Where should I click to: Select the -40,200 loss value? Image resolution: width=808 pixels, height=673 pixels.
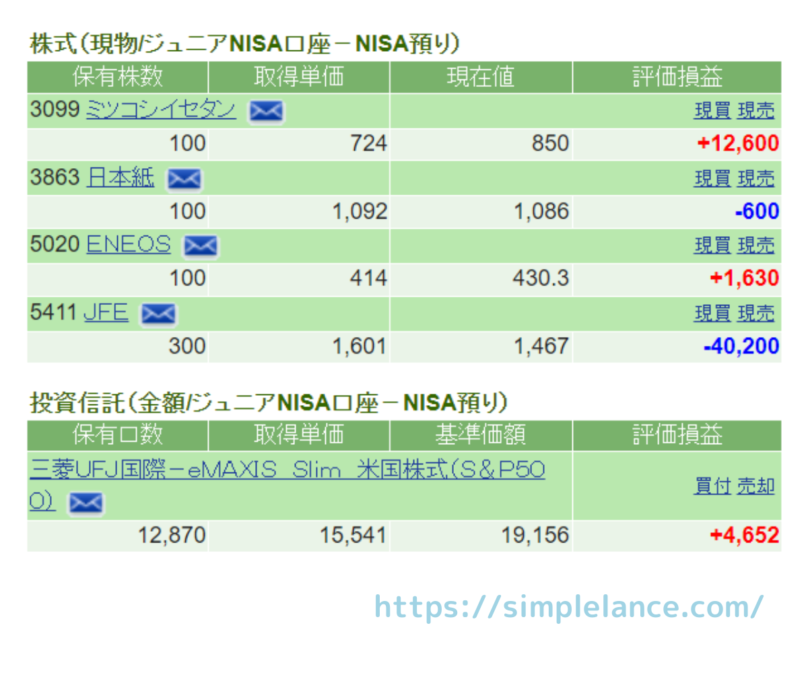[741, 346]
